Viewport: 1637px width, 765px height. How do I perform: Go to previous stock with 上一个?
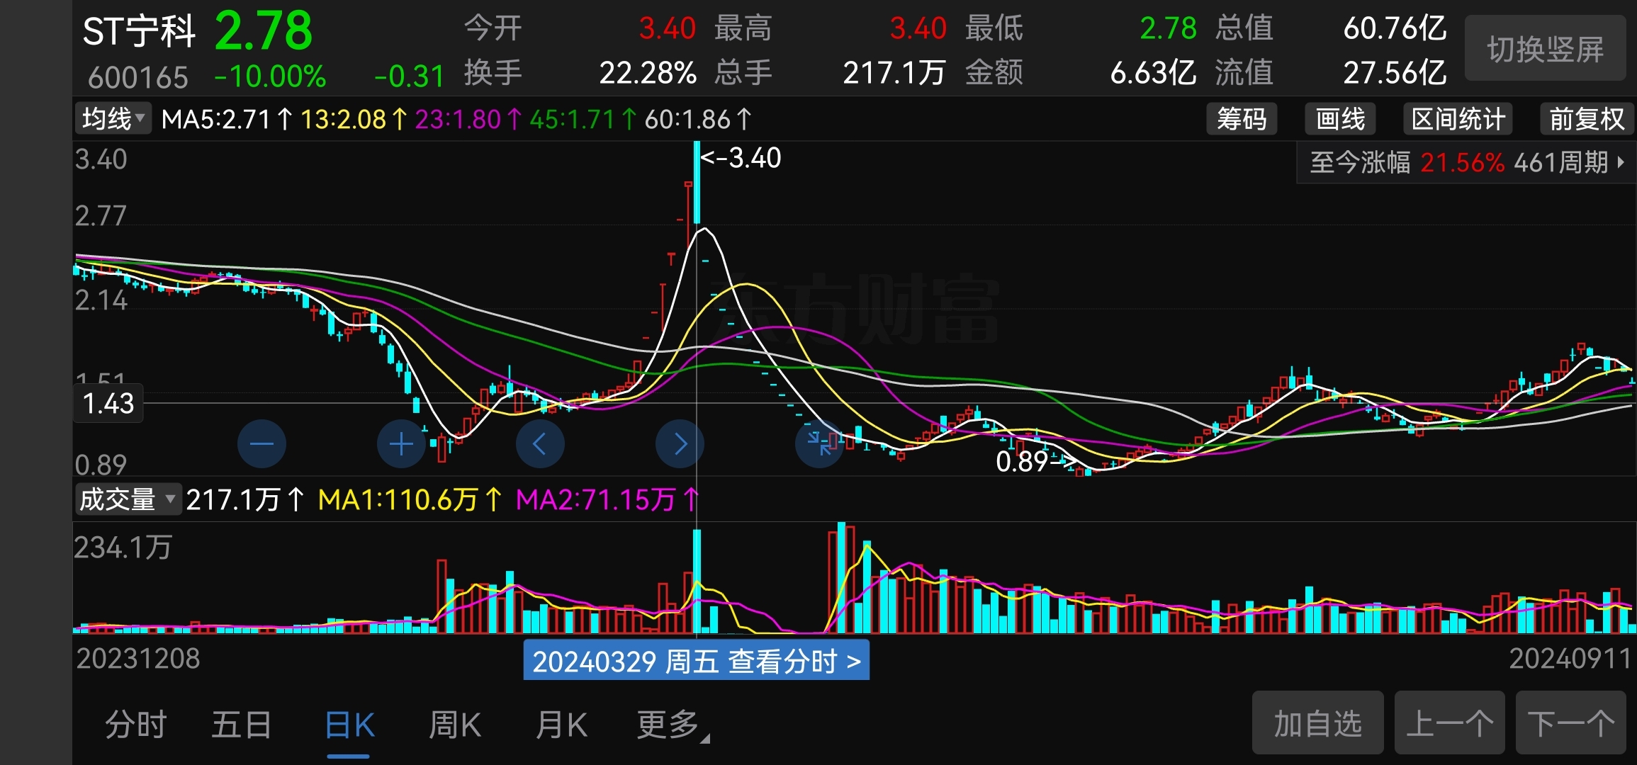[x=1449, y=723]
